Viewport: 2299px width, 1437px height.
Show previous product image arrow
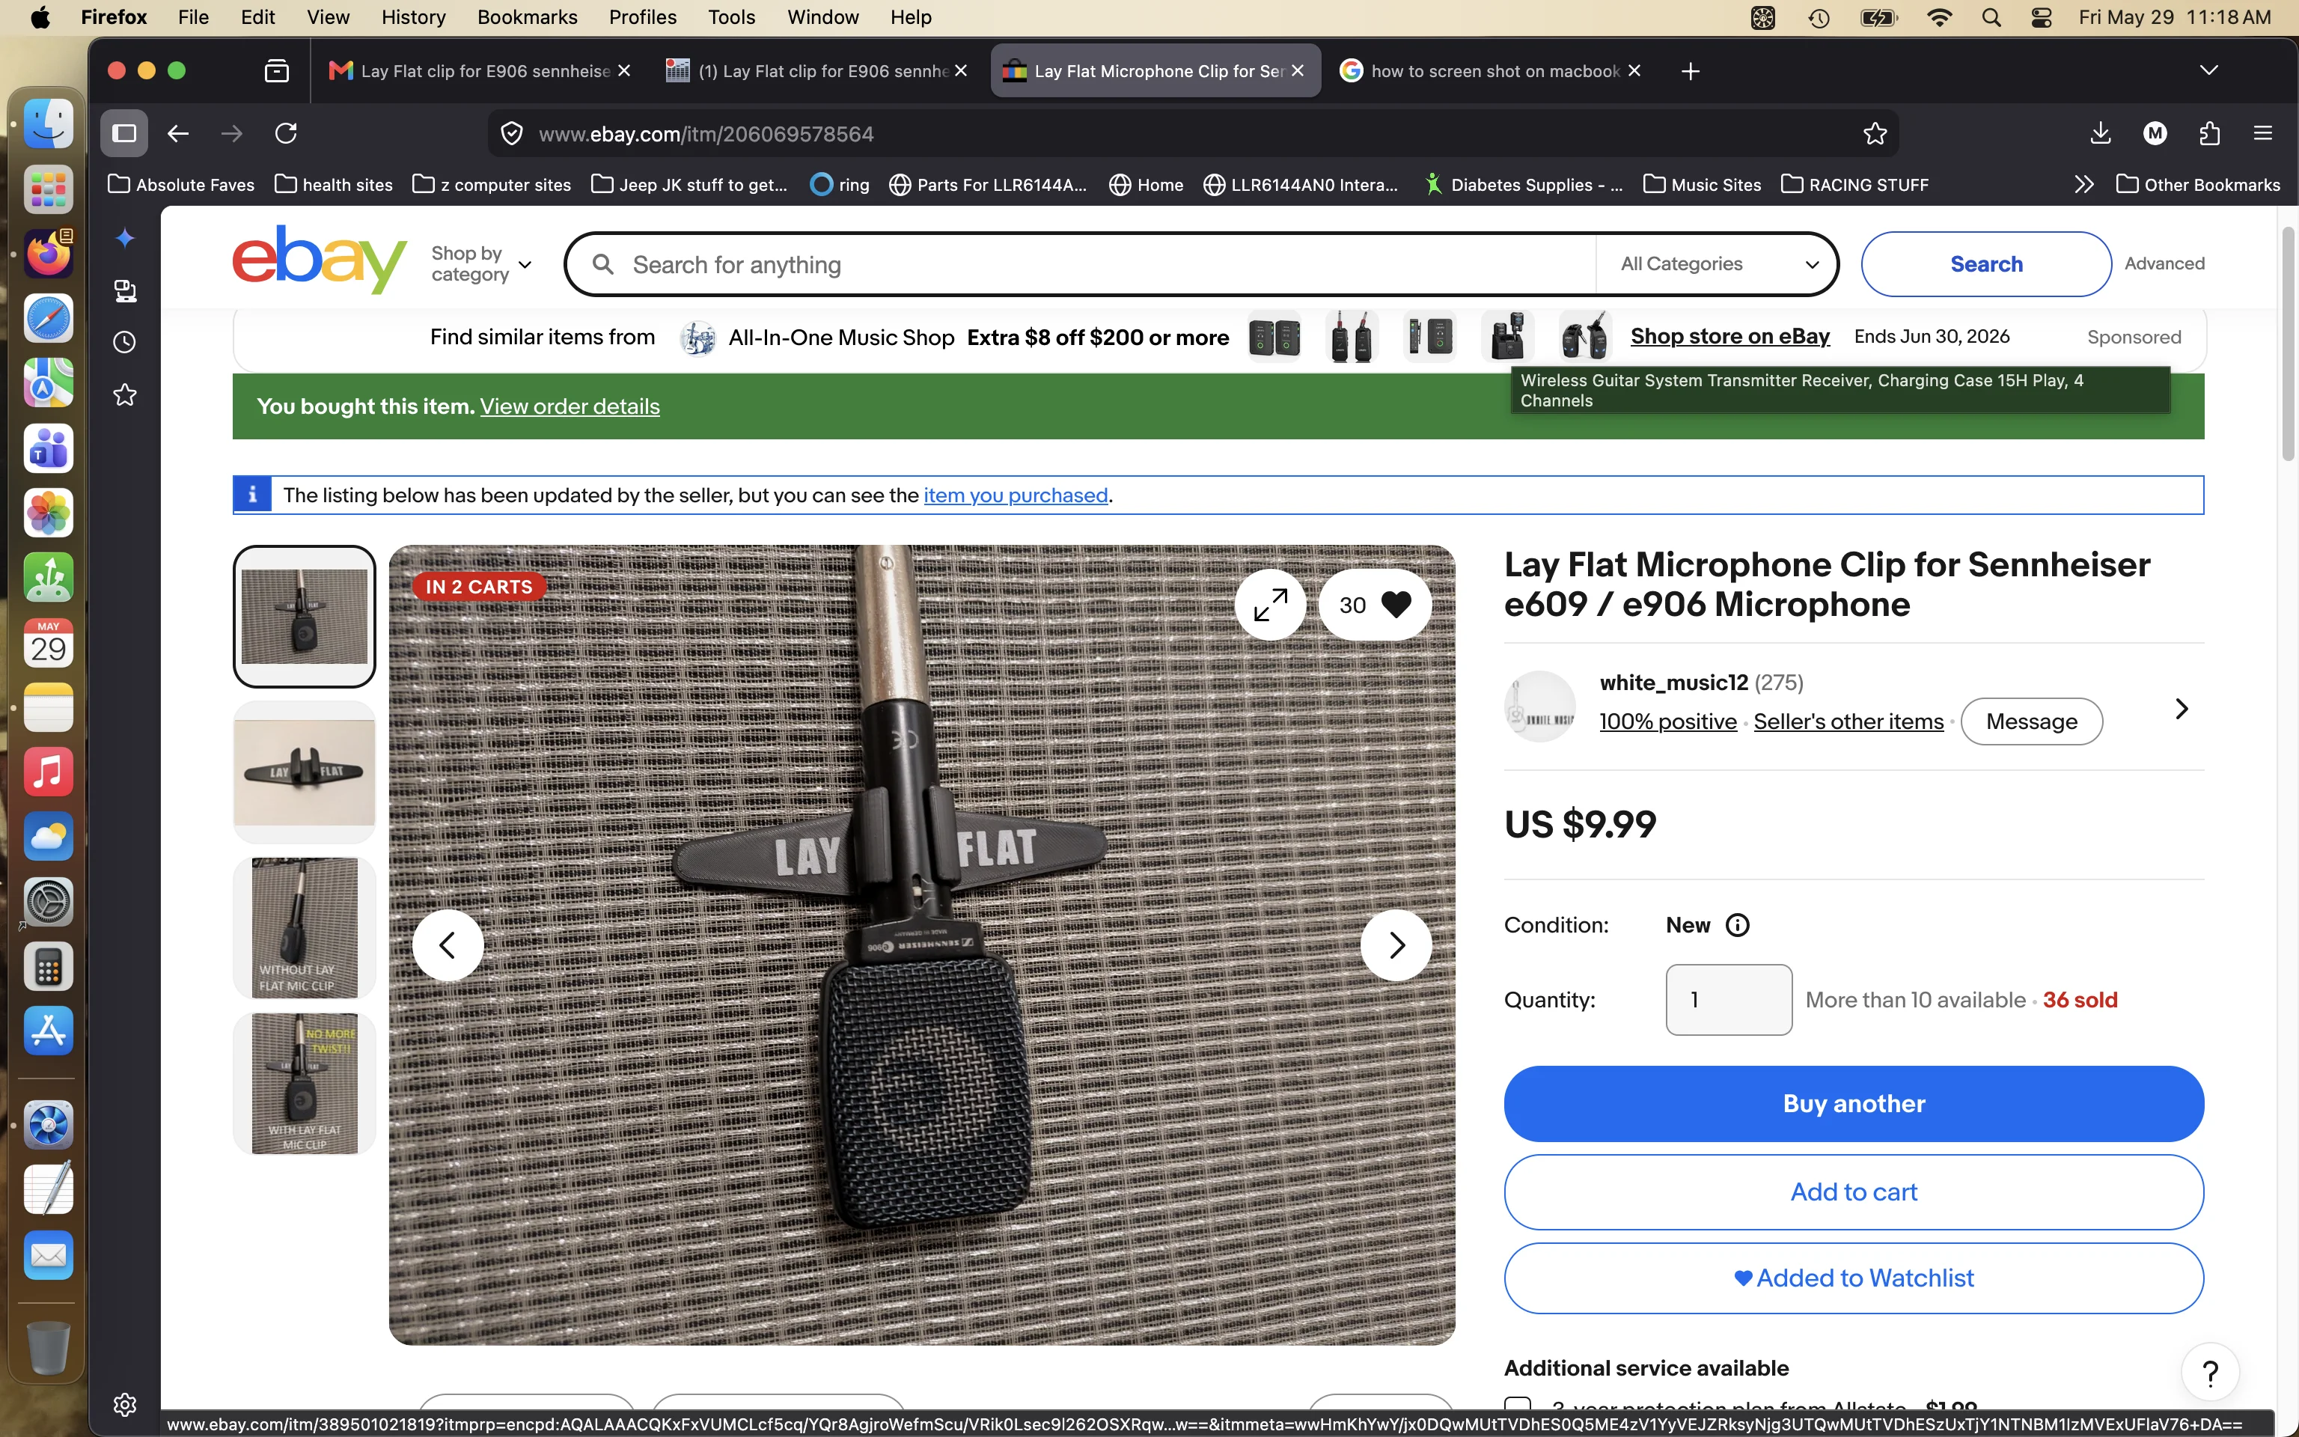click(448, 945)
